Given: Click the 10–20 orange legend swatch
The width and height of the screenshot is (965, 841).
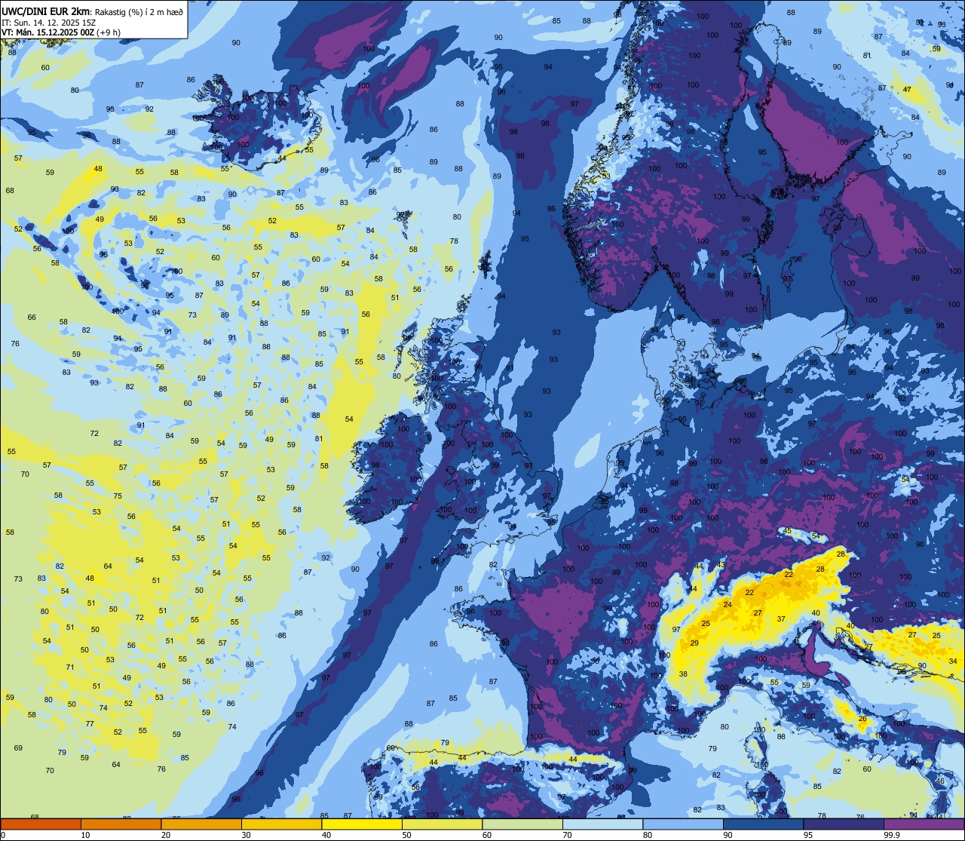Looking at the screenshot, I should point(121,824).
